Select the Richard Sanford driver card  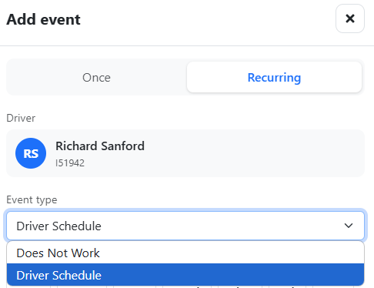tap(185, 153)
